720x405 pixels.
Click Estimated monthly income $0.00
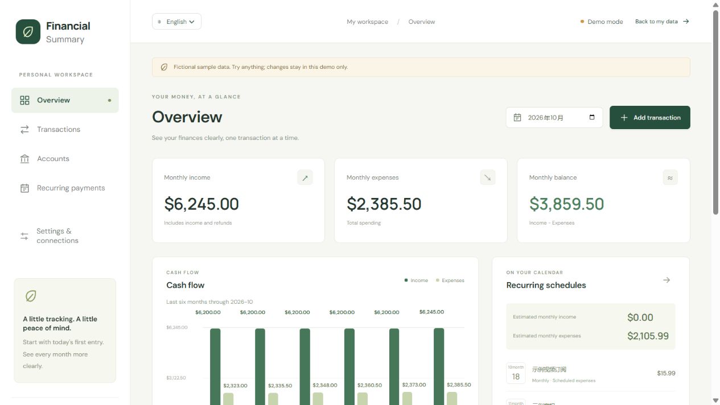(640, 317)
